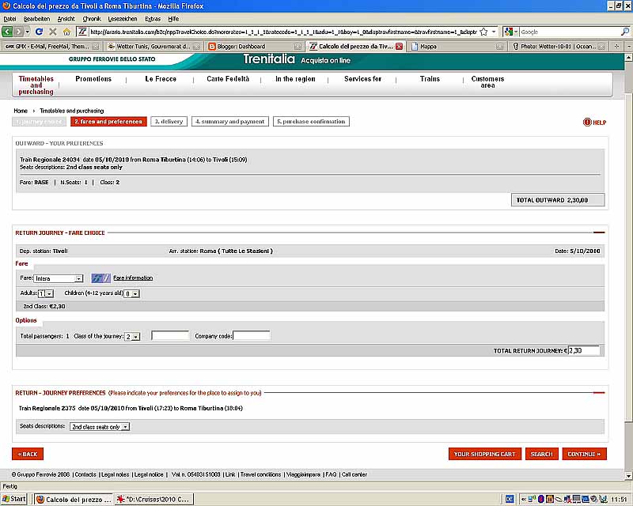Bookmark this page with the star icon
This screenshot has width=633, height=506.
(x=483, y=32)
